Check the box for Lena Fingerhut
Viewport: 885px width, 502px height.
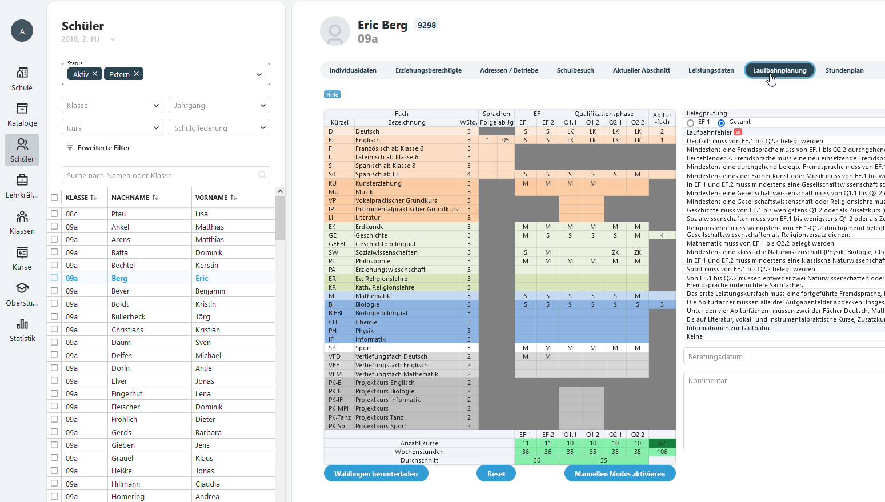click(x=54, y=393)
